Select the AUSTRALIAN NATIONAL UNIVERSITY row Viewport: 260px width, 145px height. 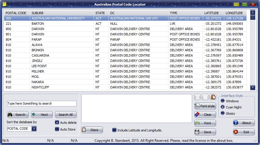pos(125,18)
